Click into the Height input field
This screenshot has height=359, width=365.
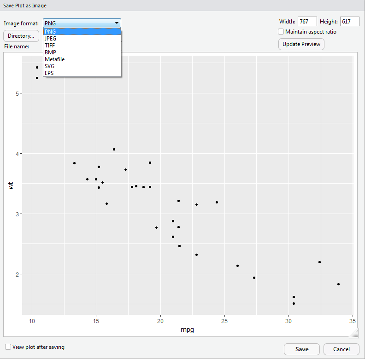(x=349, y=22)
